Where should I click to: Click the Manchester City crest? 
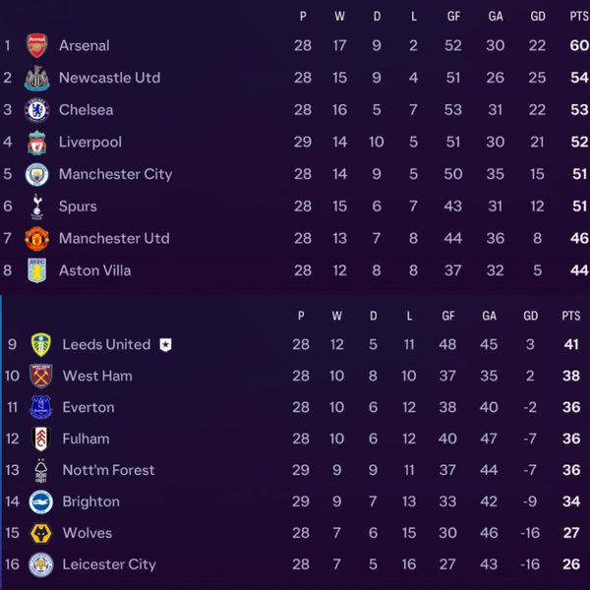[37, 175]
